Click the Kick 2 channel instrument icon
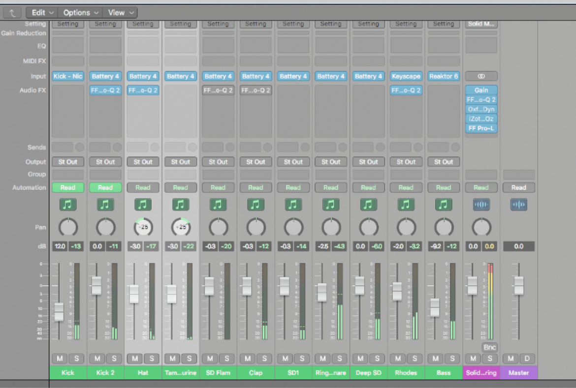Image resolution: width=576 pixels, height=388 pixels. [x=105, y=205]
